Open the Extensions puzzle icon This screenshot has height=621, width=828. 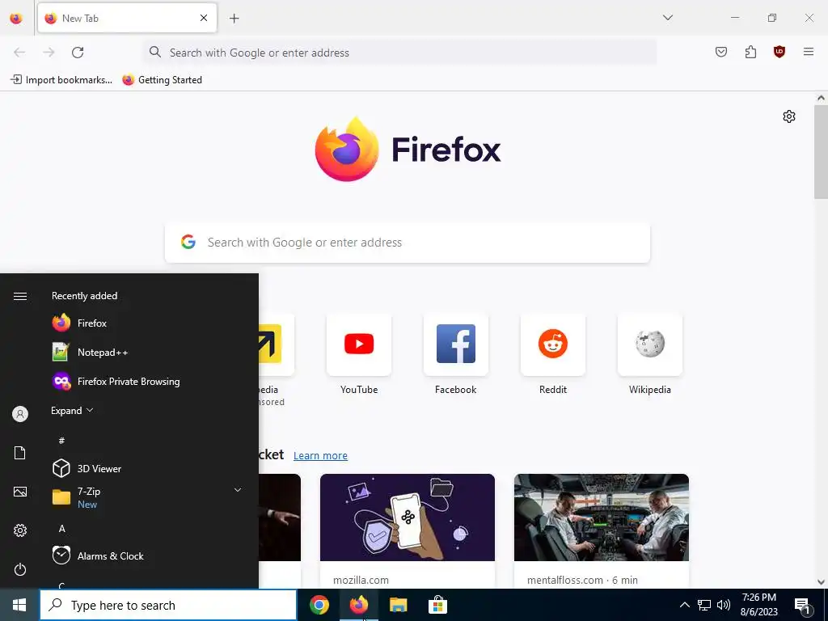pos(750,52)
